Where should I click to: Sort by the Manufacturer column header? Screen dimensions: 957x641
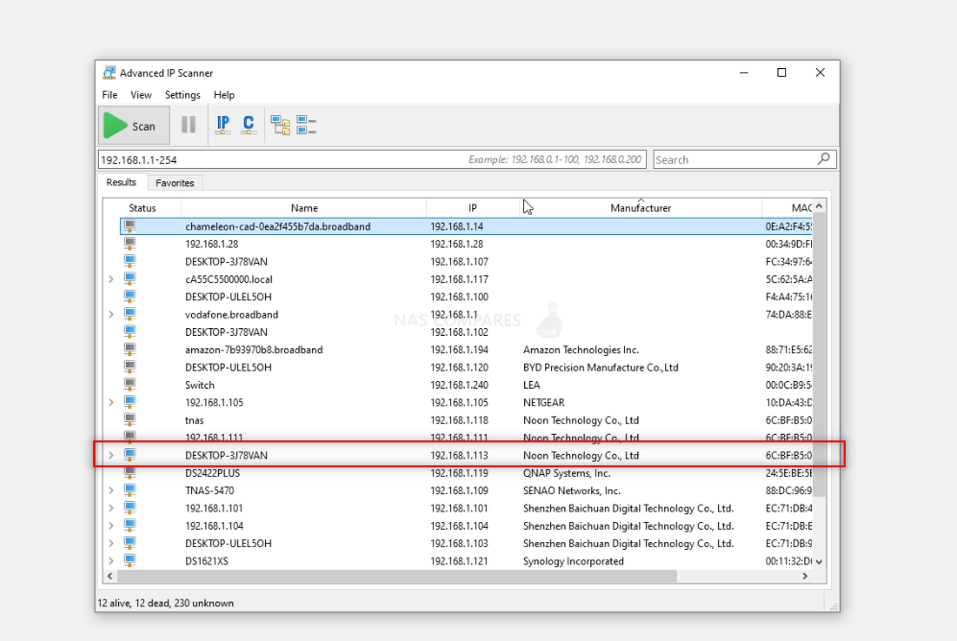pyautogui.click(x=640, y=208)
